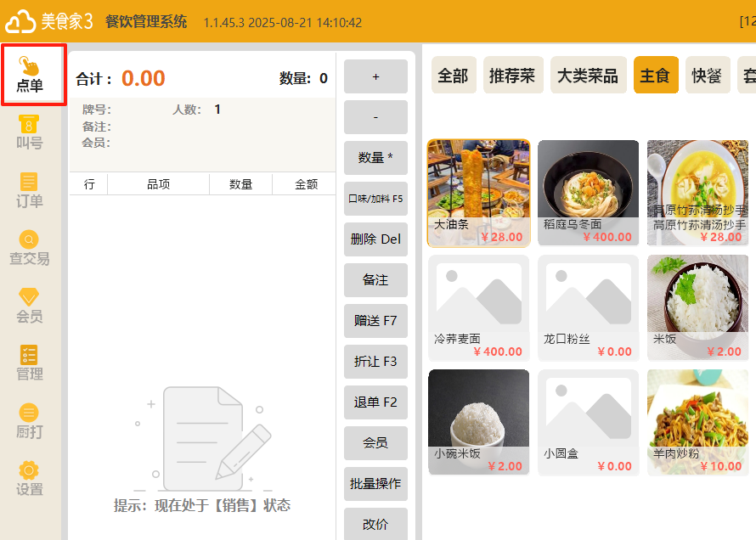Click the minus quantity button
The height and width of the screenshot is (540, 756).
pos(375,117)
